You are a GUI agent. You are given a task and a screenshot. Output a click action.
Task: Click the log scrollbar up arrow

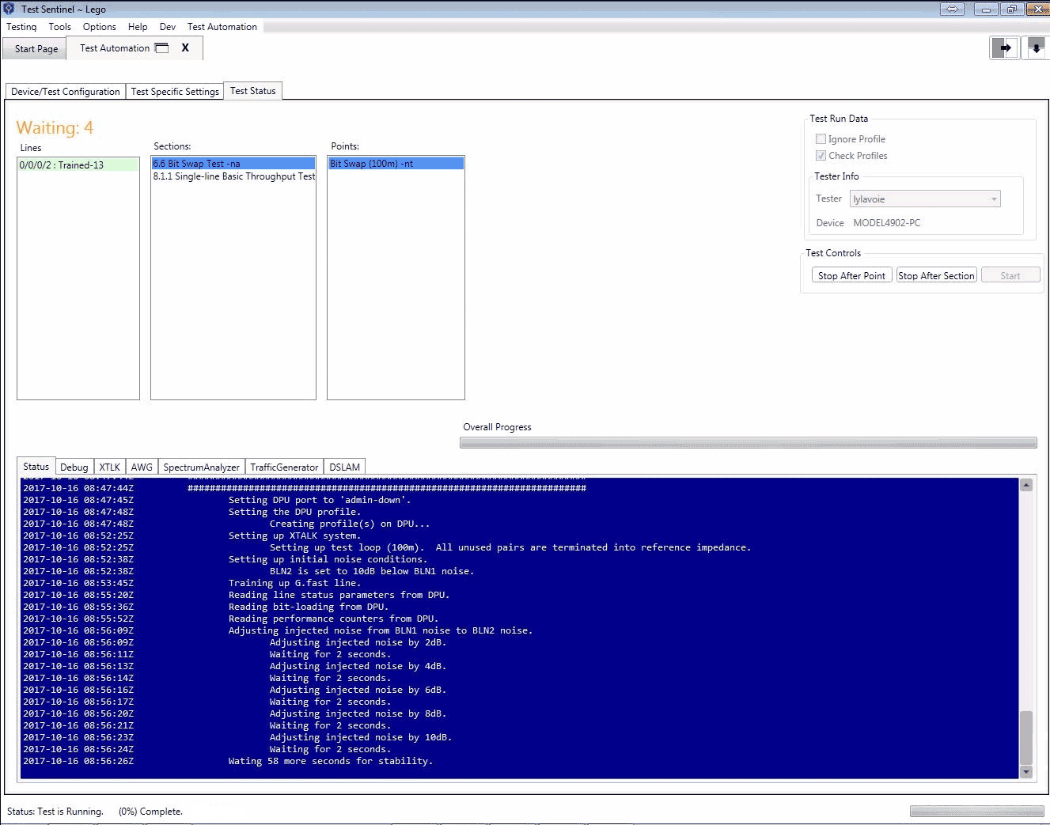click(1026, 486)
